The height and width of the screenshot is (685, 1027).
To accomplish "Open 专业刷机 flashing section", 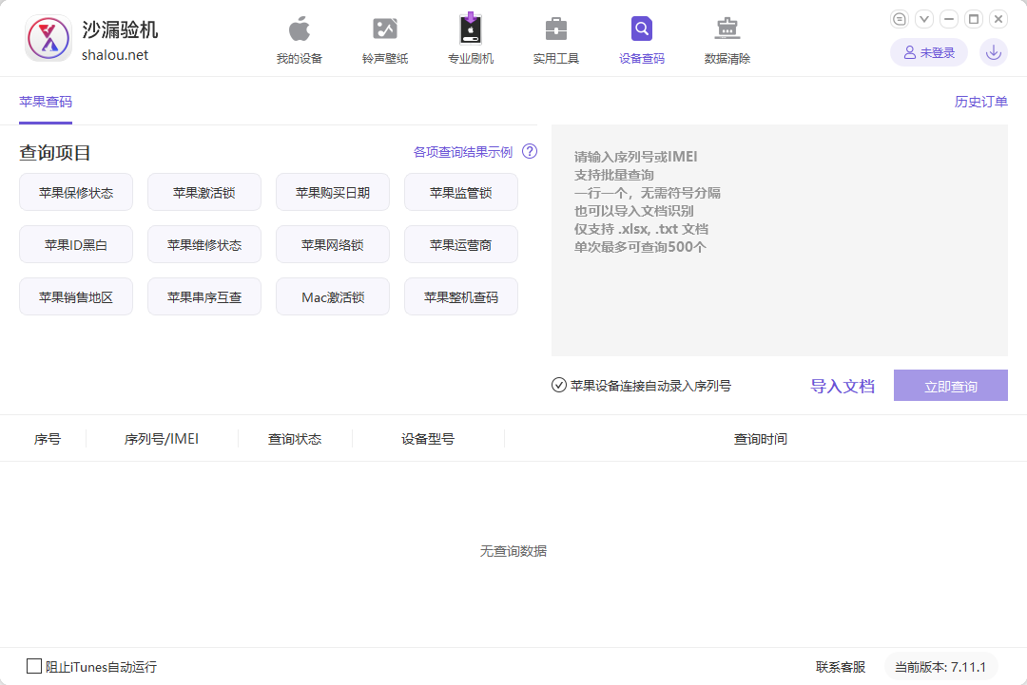I will [x=471, y=41].
